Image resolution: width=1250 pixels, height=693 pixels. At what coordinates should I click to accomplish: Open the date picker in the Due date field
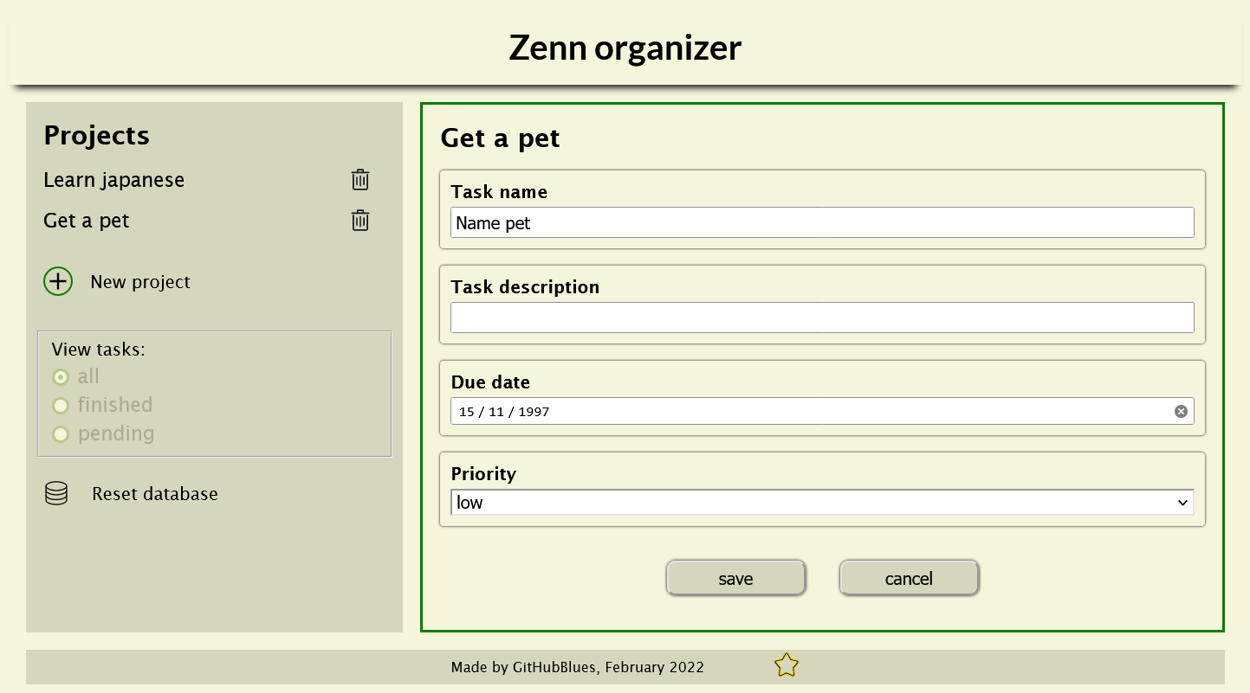pyautogui.click(x=606, y=411)
